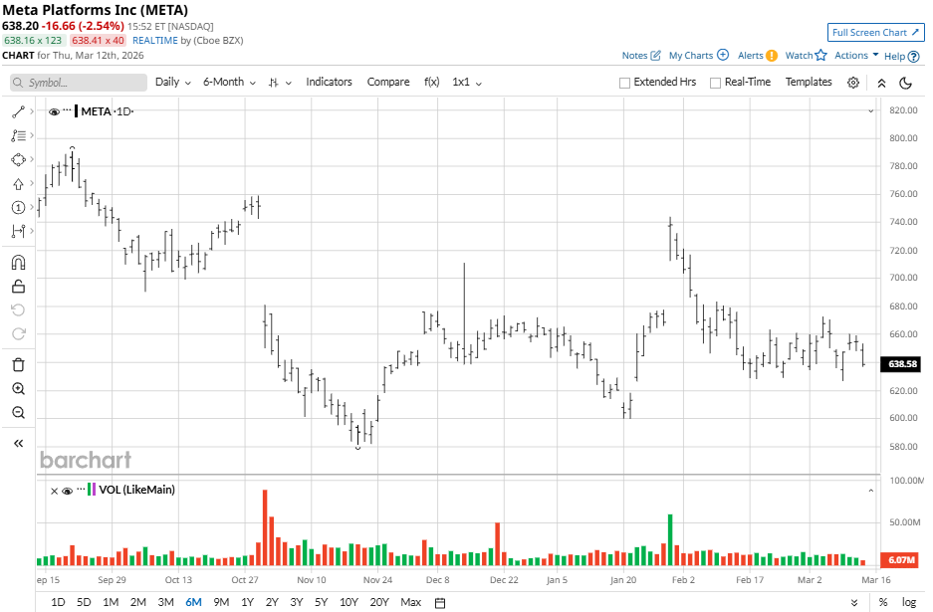
Task: Undo the last drawing action
Action: coord(18,309)
